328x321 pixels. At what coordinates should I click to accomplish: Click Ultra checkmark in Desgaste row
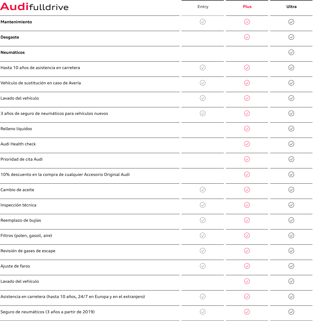point(291,37)
